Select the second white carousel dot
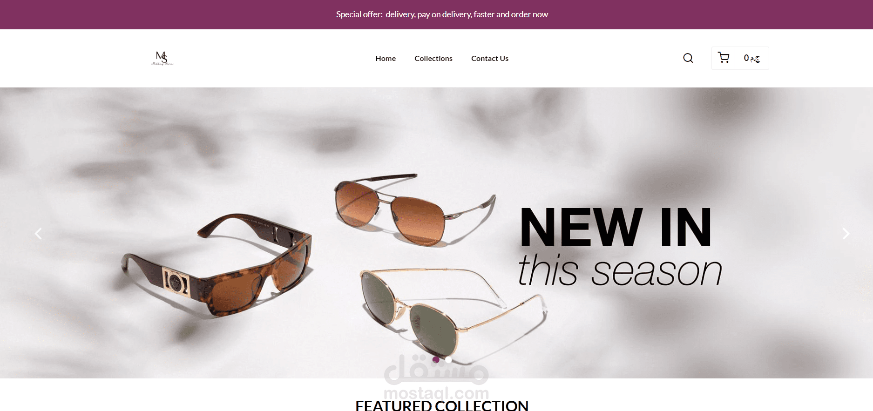Viewport: 873px width, 411px height. 448,359
